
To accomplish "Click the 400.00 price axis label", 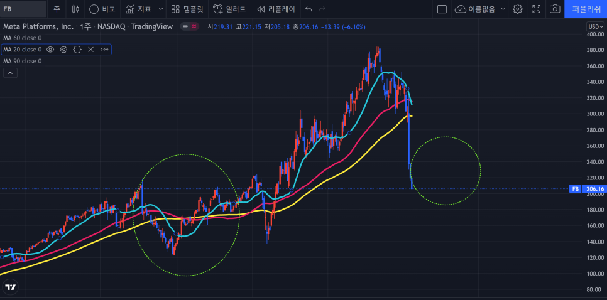I will point(595,35).
